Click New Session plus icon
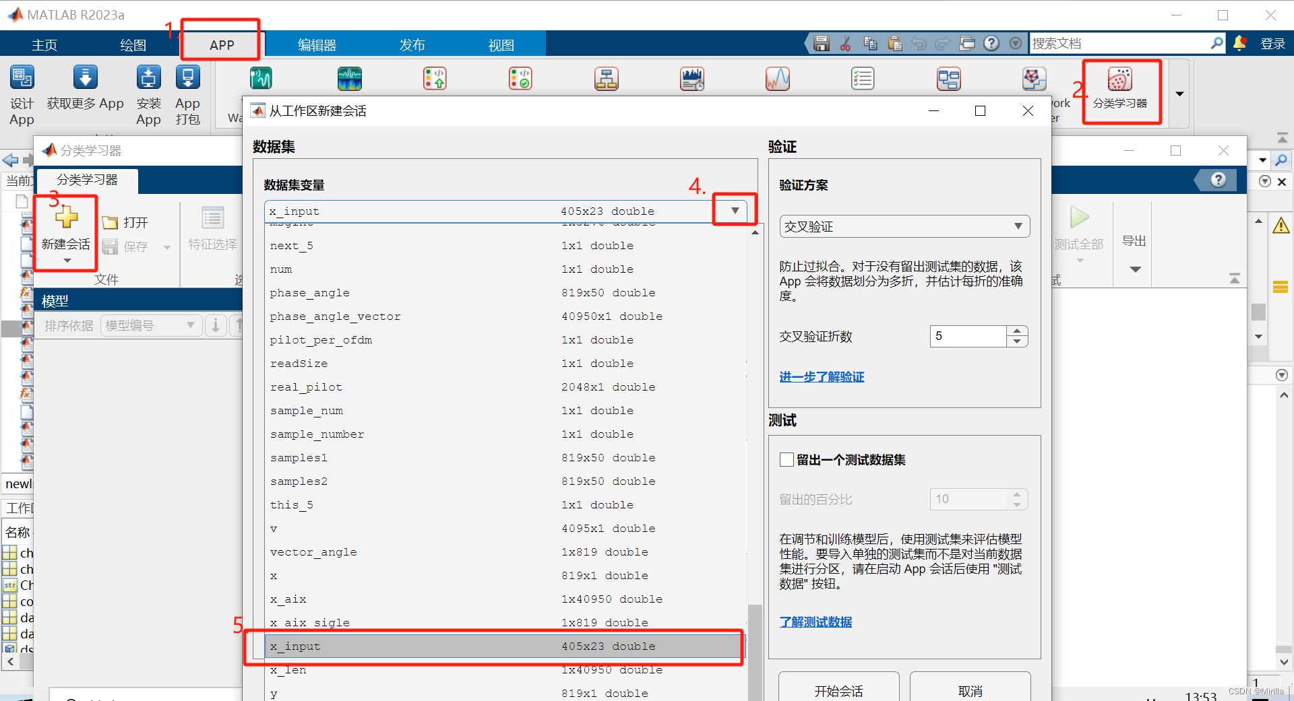 pyautogui.click(x=66, y=217)
